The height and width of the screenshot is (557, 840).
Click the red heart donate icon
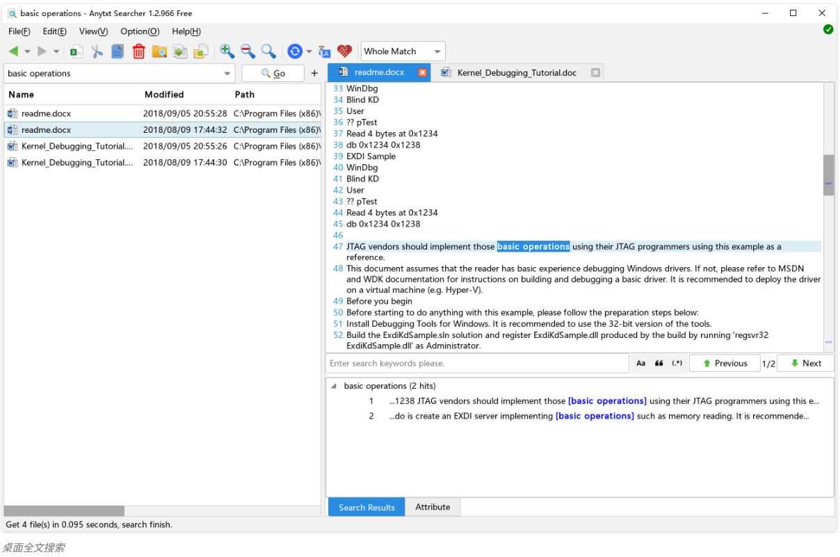[344, 51]
